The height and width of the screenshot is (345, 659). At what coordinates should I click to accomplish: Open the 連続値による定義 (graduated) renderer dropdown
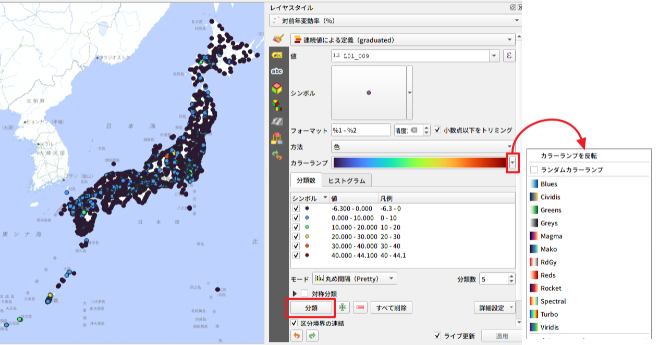(402, 40)
